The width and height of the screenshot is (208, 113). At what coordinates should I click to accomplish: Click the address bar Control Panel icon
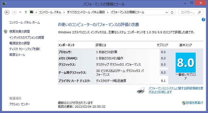[32, 12]
